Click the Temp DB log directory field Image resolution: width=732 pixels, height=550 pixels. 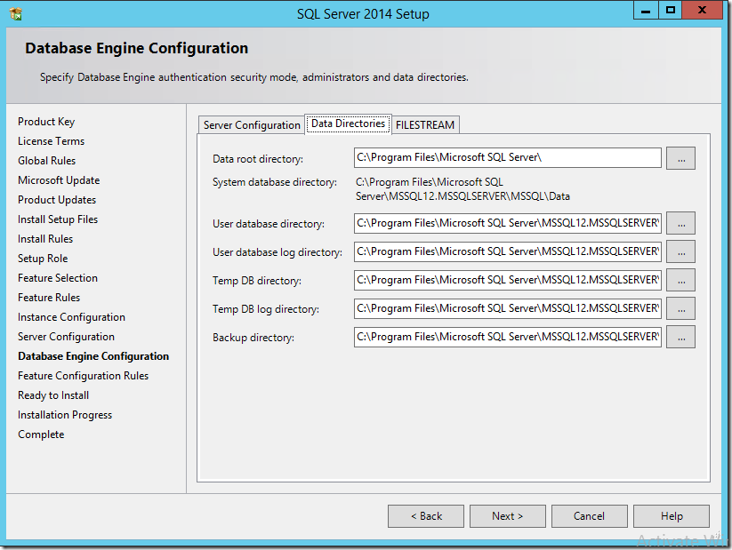[x=508, y=309]
